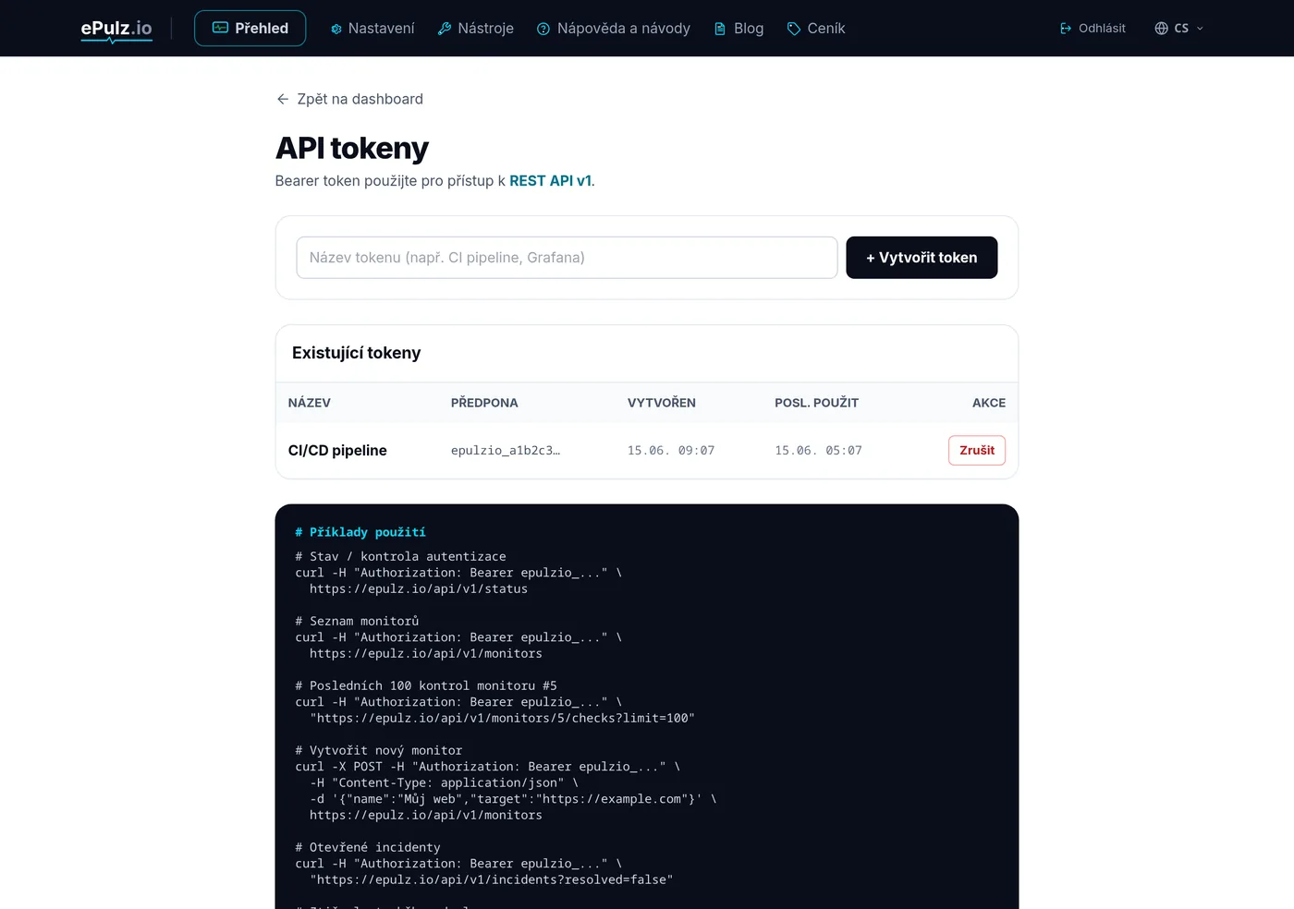Click the checks?limit=100 URL line

pyautogui.click(x=502, y=718)
